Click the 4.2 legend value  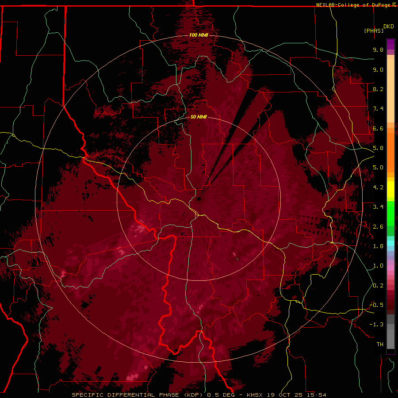(x=378, y=188)
